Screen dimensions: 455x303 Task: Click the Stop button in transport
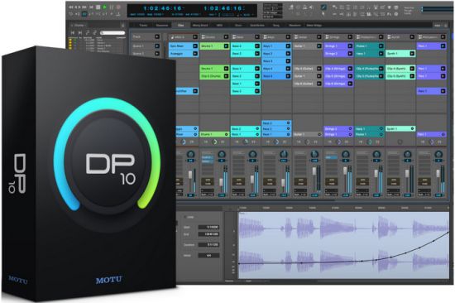click(x=98, y=7)
